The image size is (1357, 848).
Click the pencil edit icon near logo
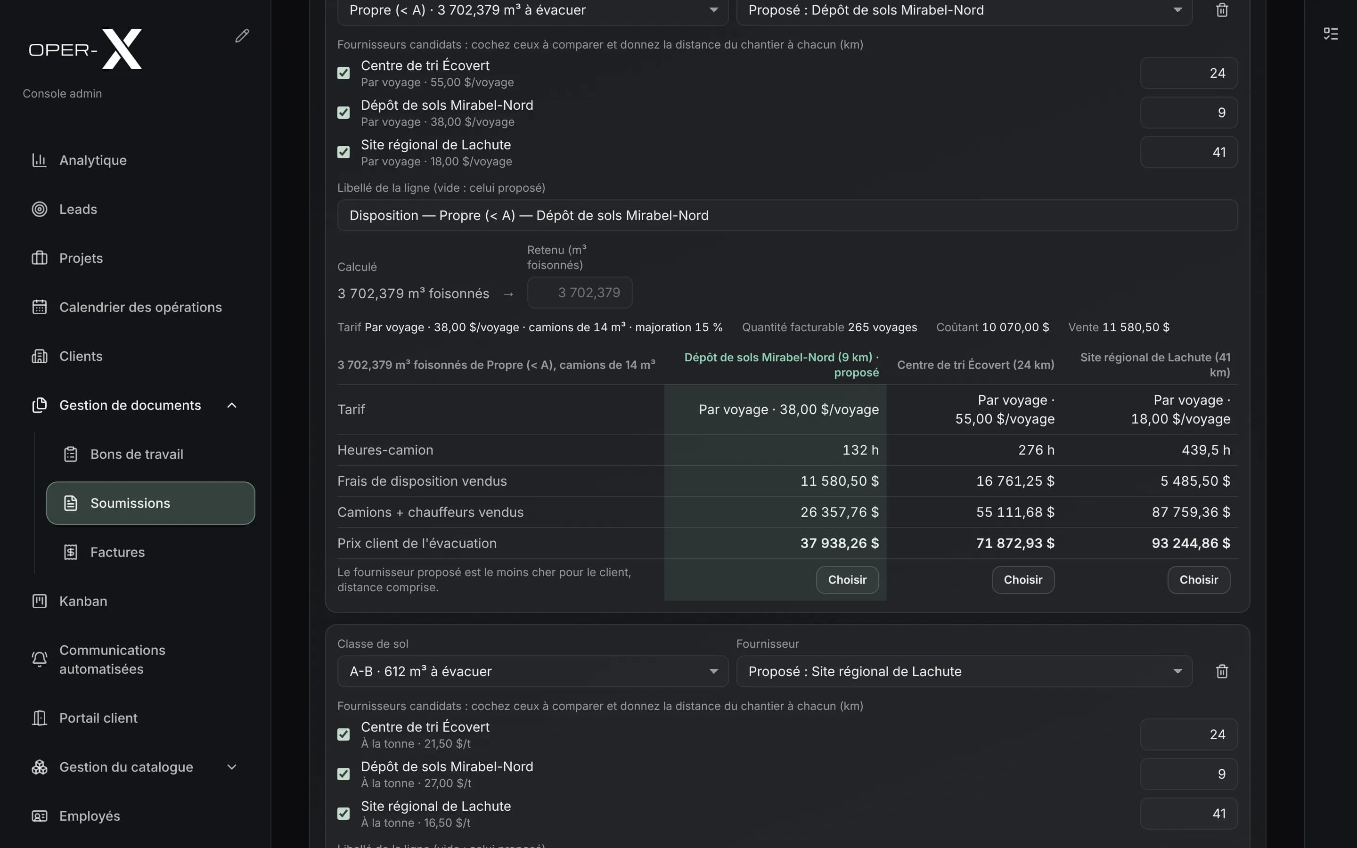(242, 36)
